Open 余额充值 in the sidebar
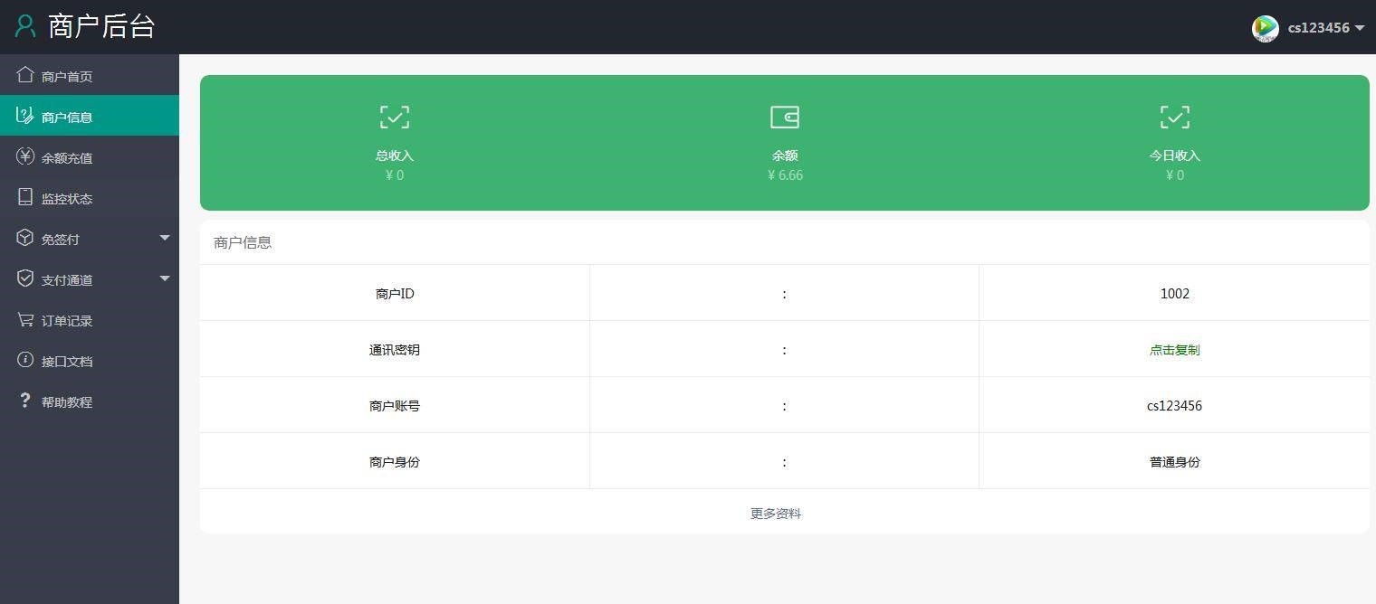 90,157
